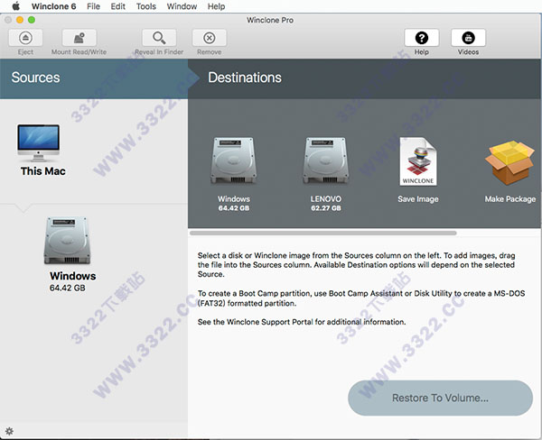This screenshot has width=542, height=440.
Task: Click the "To create a Boot Camp partition" paragraph
Action: coord(361,298)
